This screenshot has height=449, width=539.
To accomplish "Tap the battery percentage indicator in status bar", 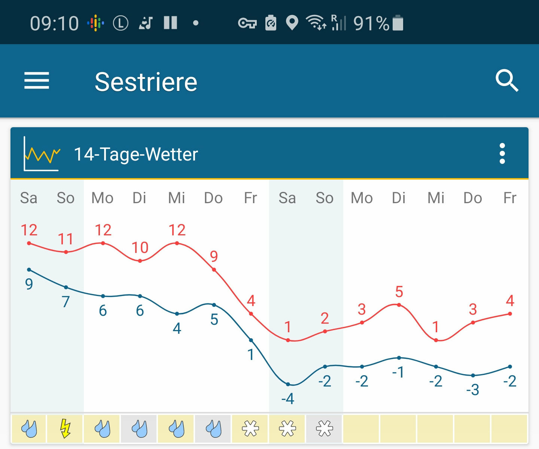I will 371,23.
